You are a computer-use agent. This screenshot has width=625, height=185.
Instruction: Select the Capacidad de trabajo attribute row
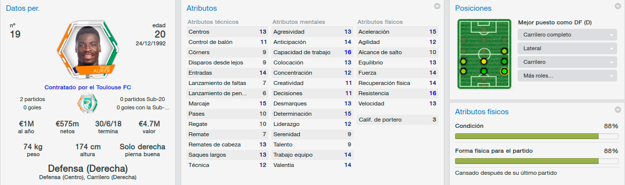pyautogui.click(x=312, y=52)
